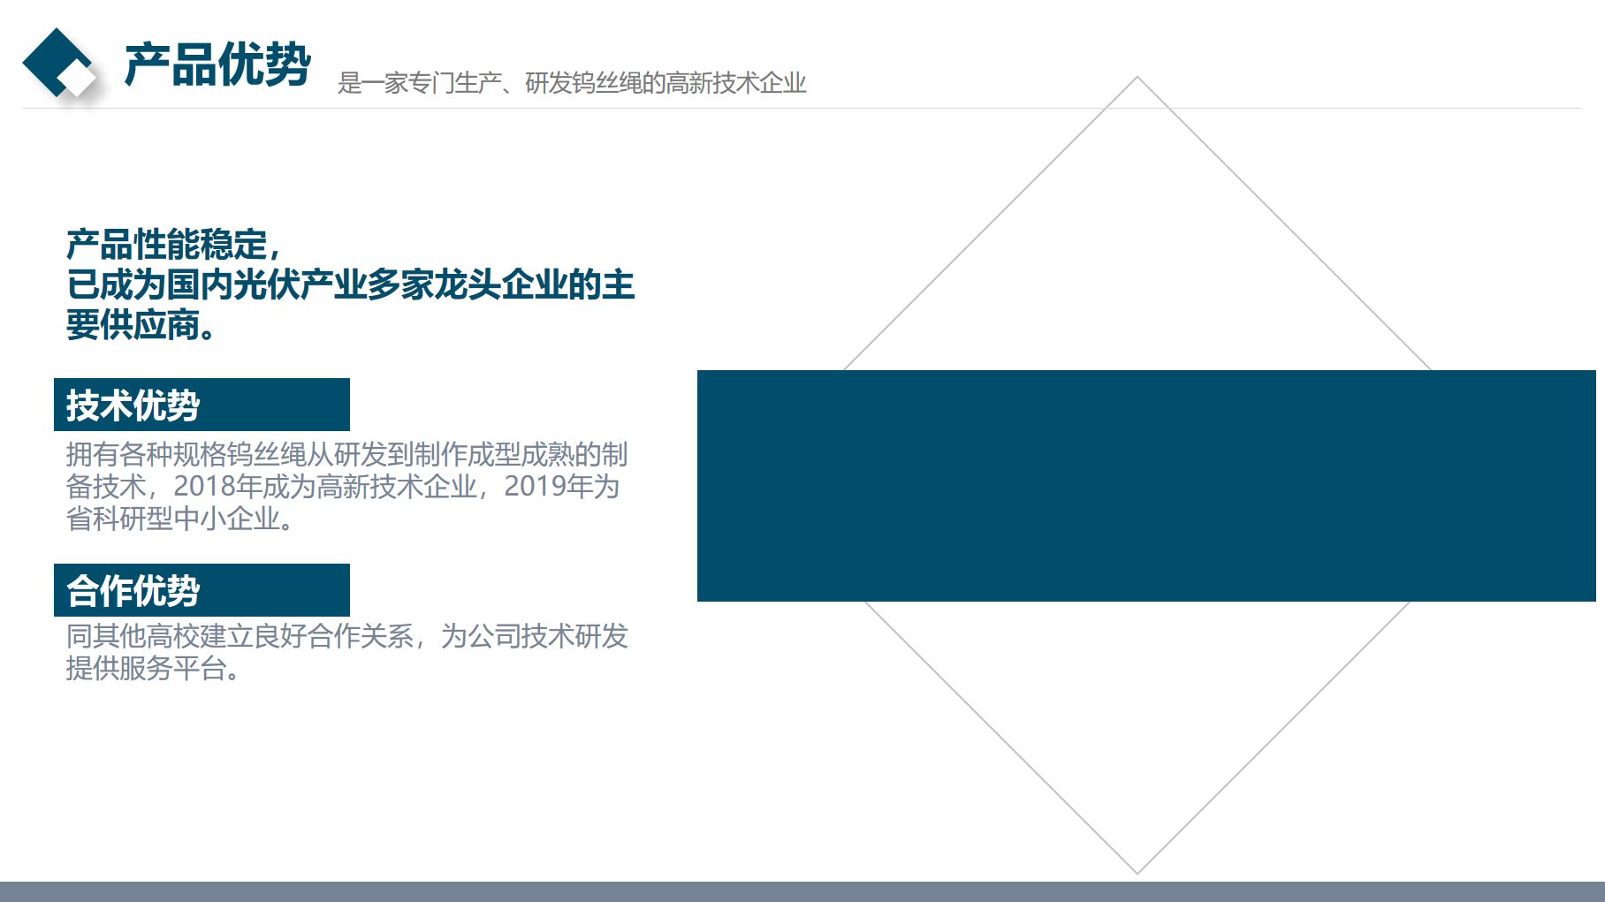Select the 技术优势 label banner
This screenshot has height=902, width=1605.
[202, 405]
